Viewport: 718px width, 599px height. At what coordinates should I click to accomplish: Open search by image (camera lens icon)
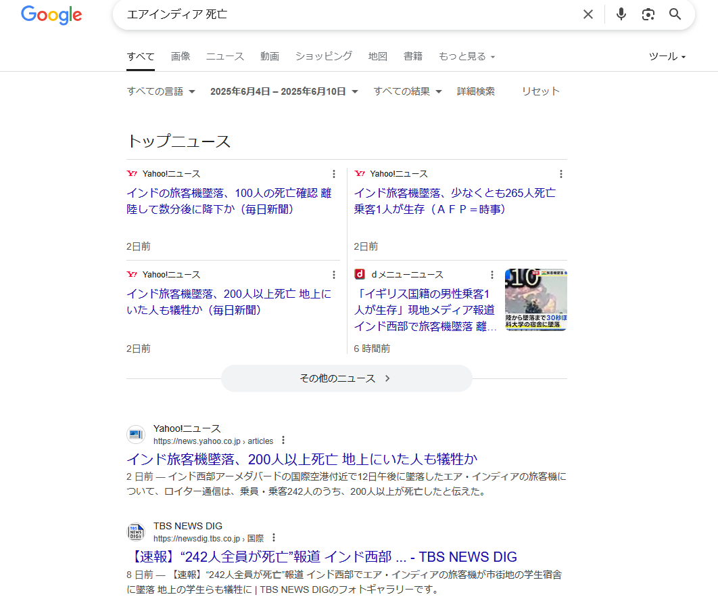click(x=648, y=15)
